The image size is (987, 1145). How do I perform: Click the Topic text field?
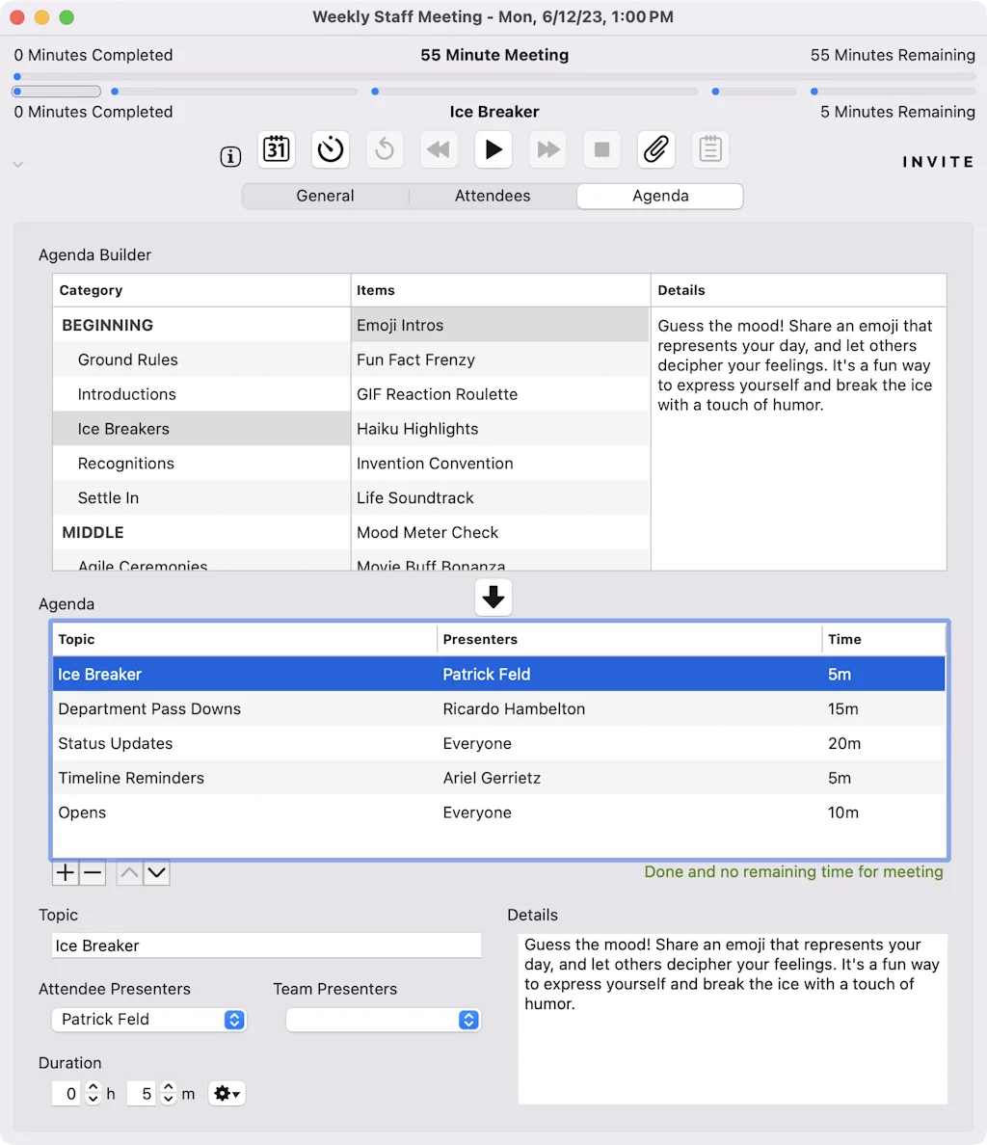266,945
